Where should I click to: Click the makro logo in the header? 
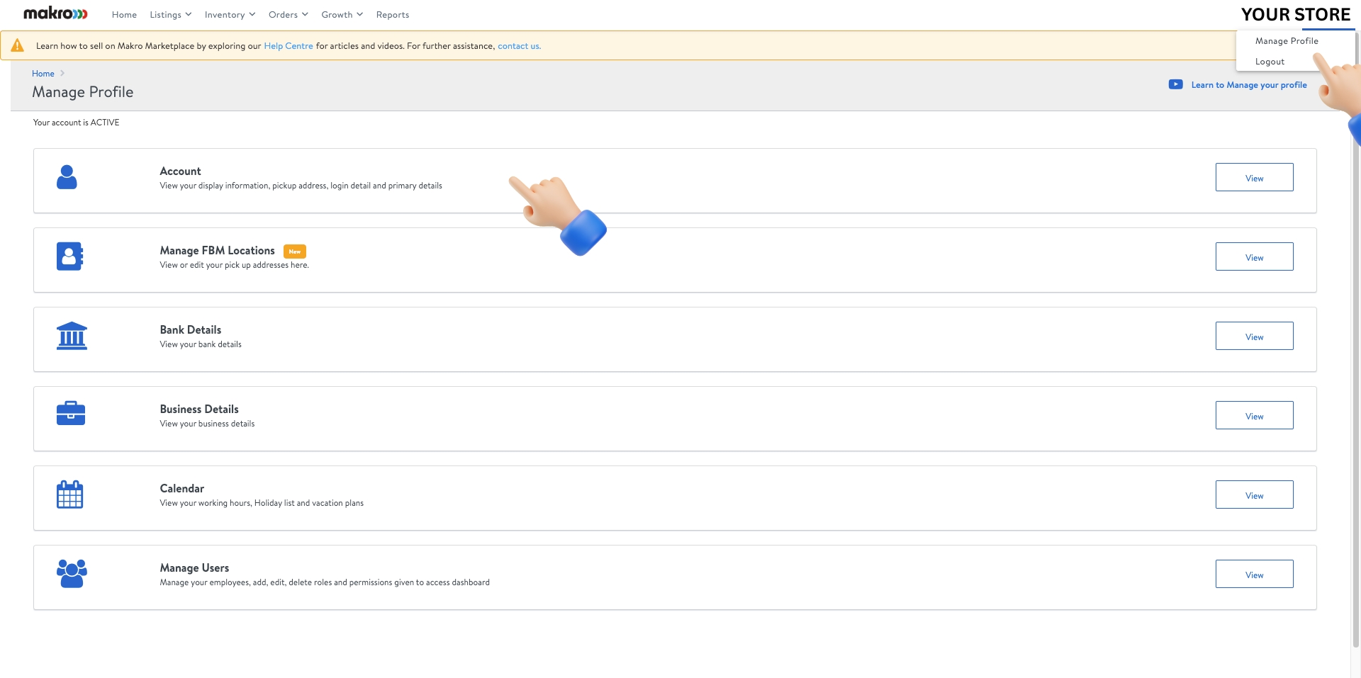coord(54,13)
